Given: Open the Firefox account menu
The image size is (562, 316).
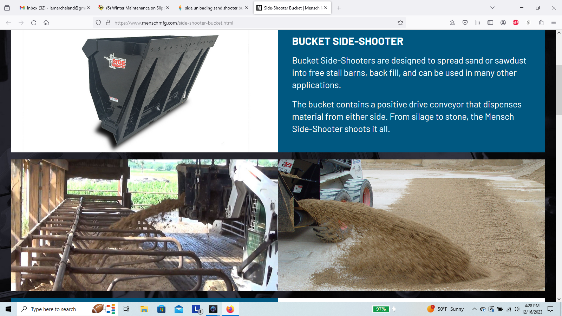Looking at the screenshot, I should pos(503,23).
